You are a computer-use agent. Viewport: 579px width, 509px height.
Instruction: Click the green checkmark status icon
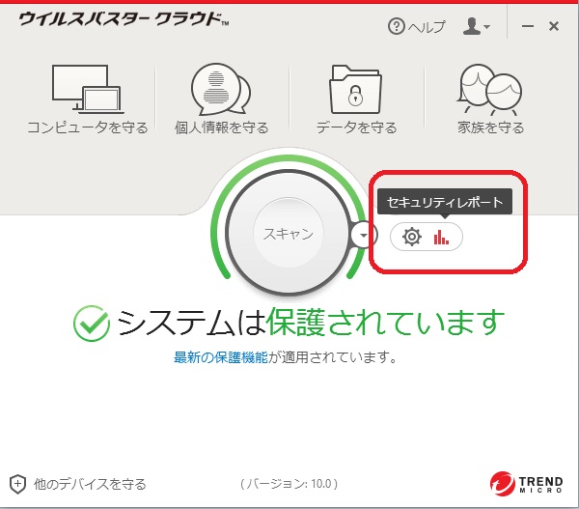[92, 324]
